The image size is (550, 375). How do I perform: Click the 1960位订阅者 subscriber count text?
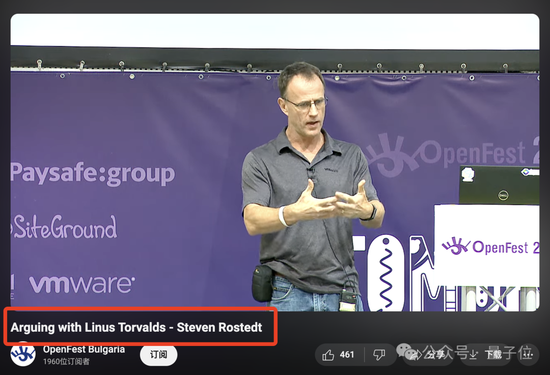[x=66, y=361]
